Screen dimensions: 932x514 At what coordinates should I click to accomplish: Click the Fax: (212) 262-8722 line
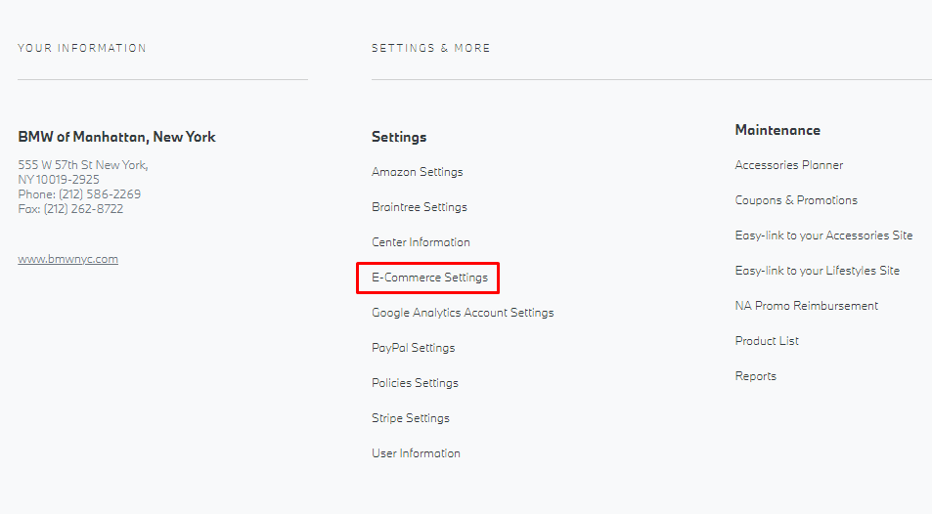70,209
